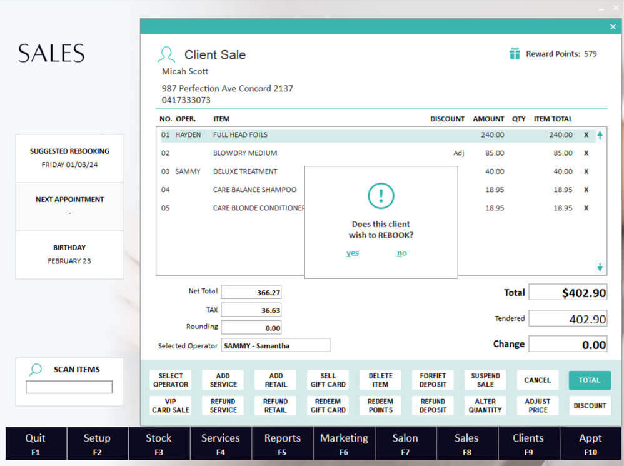The width and height of the screenshot is (624, 466).
Task: Remove Care Balance Shampoo with its X
Action: pos(586,190)
